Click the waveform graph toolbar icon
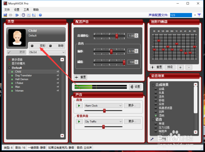 29,15
